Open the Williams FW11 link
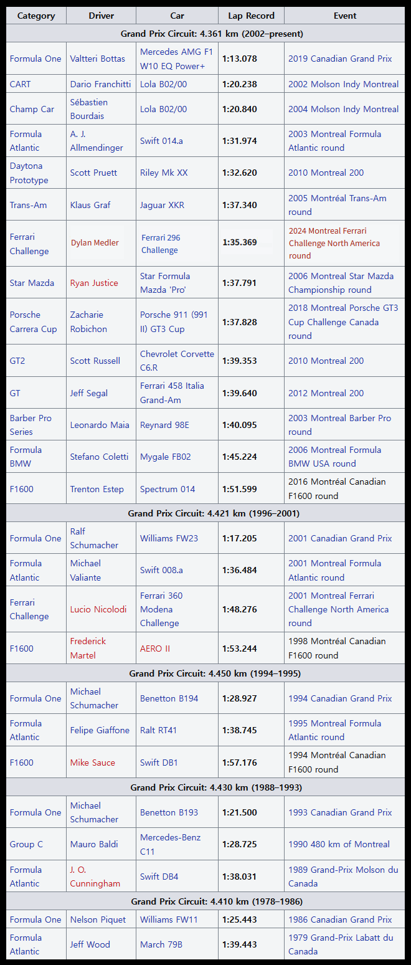411x965 pixels. click(168, 920)
